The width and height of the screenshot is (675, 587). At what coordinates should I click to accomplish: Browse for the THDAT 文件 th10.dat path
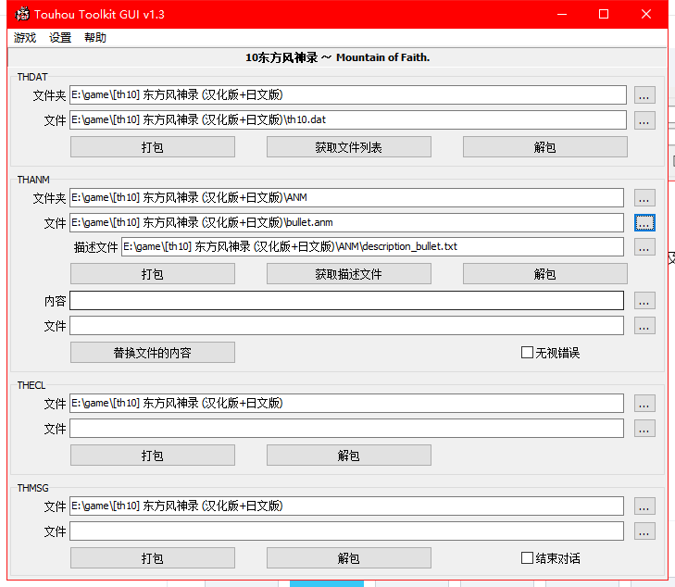[644, 120]
